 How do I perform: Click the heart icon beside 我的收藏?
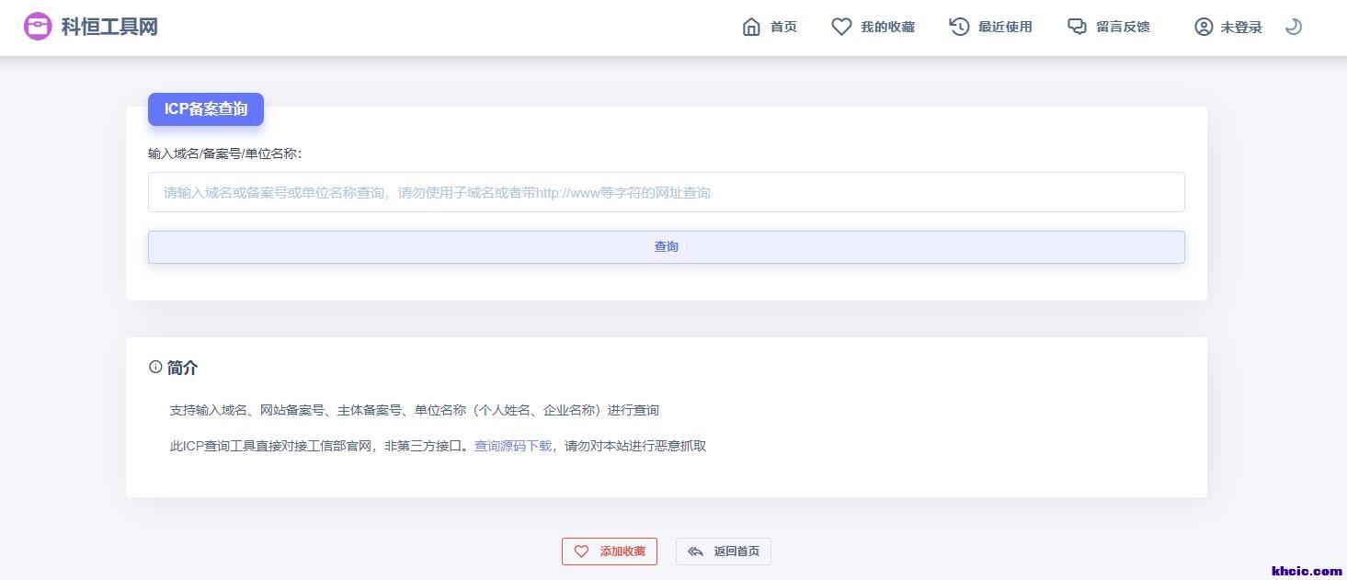coord(841,27)
